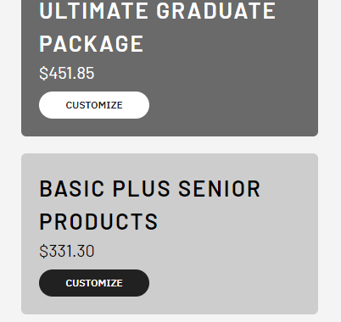This screenshot has height=322, width=341.
Task: Click the white pill-shaped CUSTOMIZE button
Action: click(94, 105)
